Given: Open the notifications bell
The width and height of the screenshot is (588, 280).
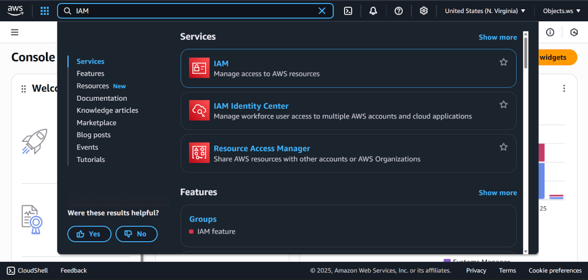Looking at the screenshot, I should [373, 11].
